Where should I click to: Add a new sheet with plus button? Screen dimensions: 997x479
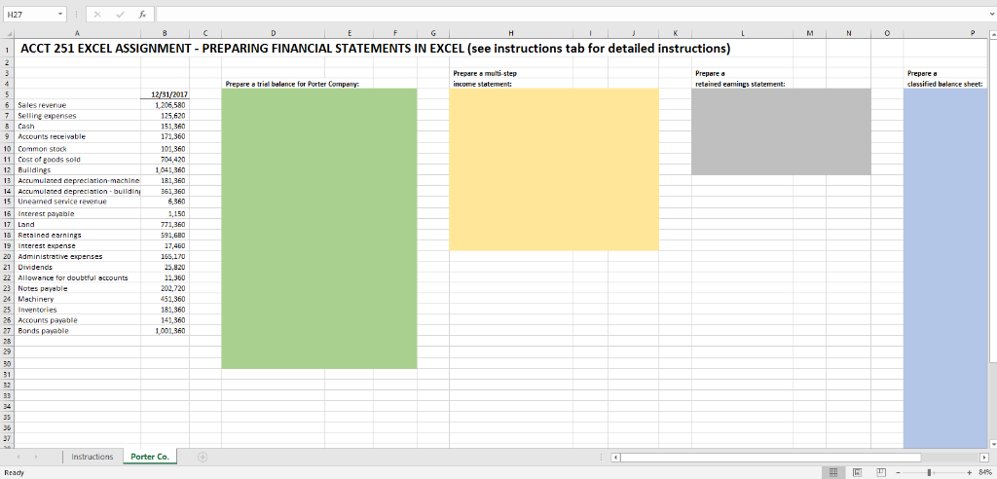tap(203, 456)
